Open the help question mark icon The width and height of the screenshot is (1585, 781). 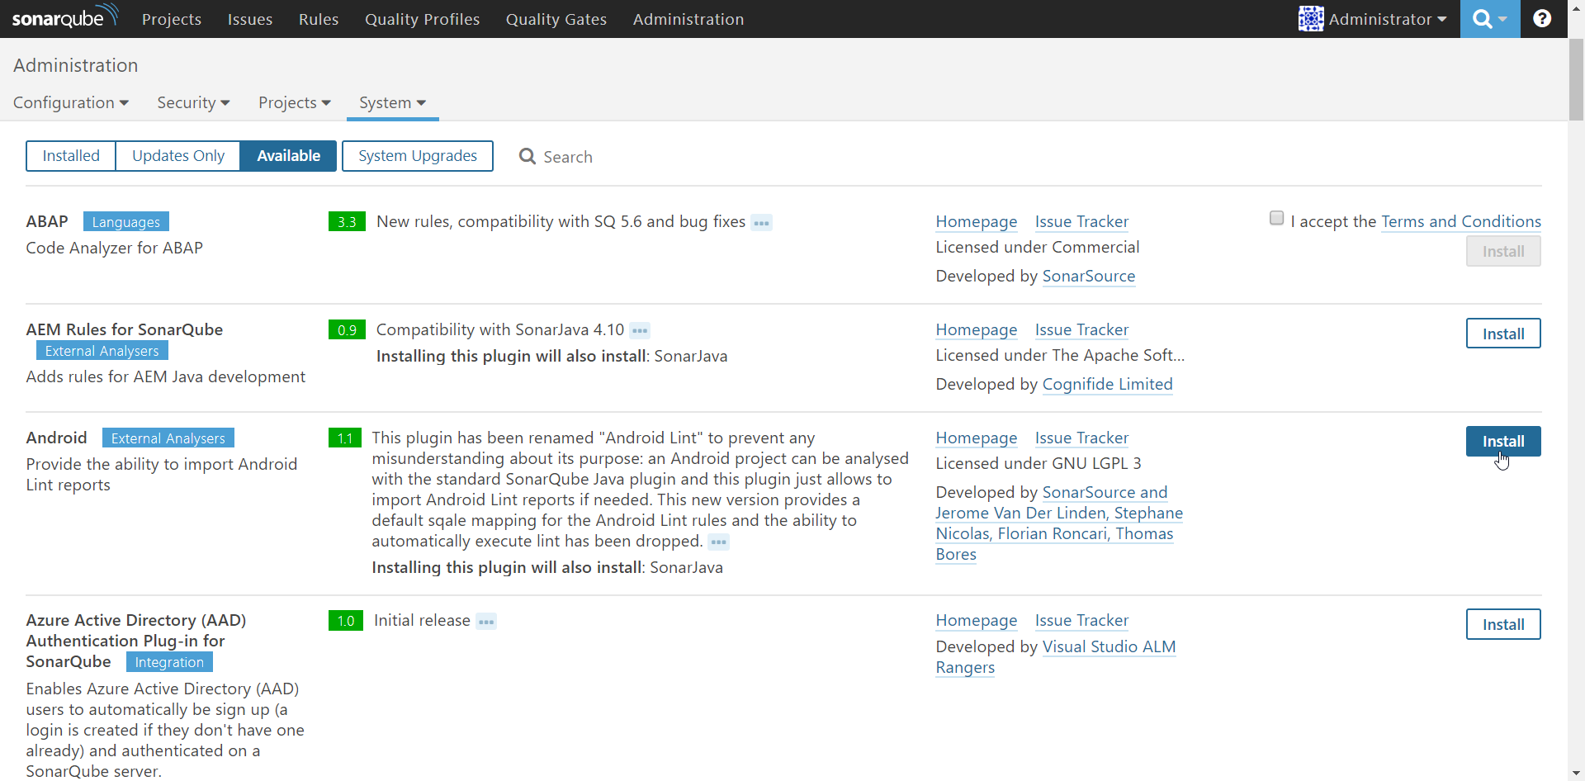[1541, 19]
